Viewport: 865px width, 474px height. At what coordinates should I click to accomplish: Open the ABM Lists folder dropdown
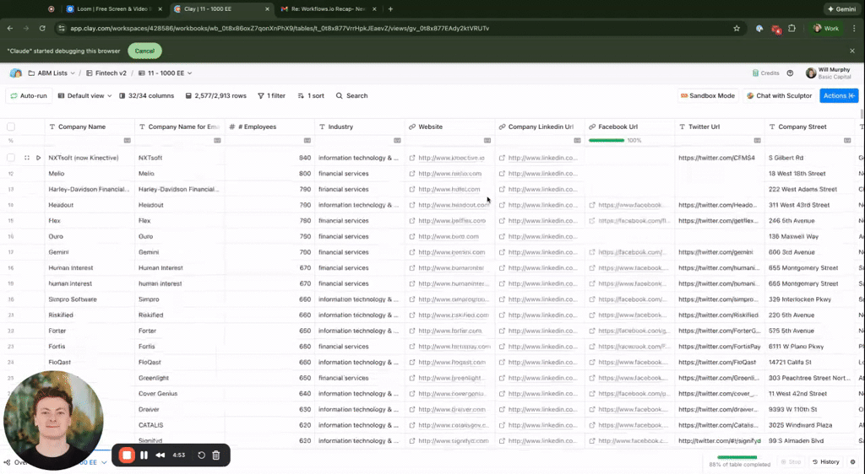point(52,73)
